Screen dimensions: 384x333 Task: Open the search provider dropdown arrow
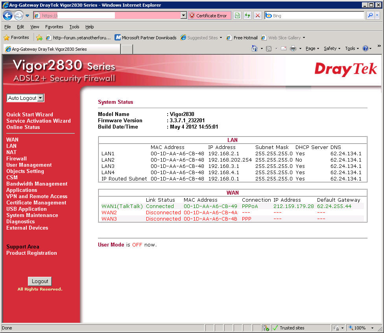[x=377, y=16]
